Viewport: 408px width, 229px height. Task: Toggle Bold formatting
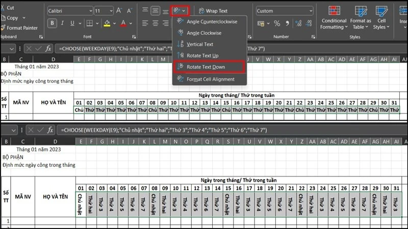(52, 23)
